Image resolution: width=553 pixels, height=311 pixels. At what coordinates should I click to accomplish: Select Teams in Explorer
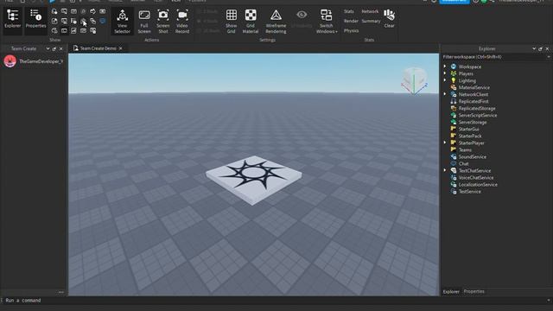point(465,149)
